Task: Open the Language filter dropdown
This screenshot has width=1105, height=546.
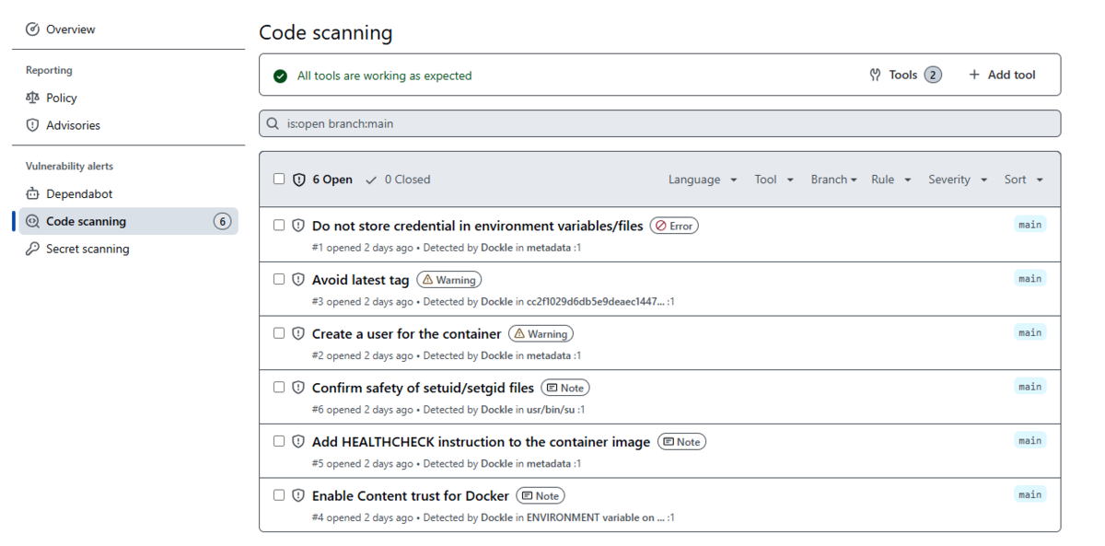Action: (x=703, y=180)
